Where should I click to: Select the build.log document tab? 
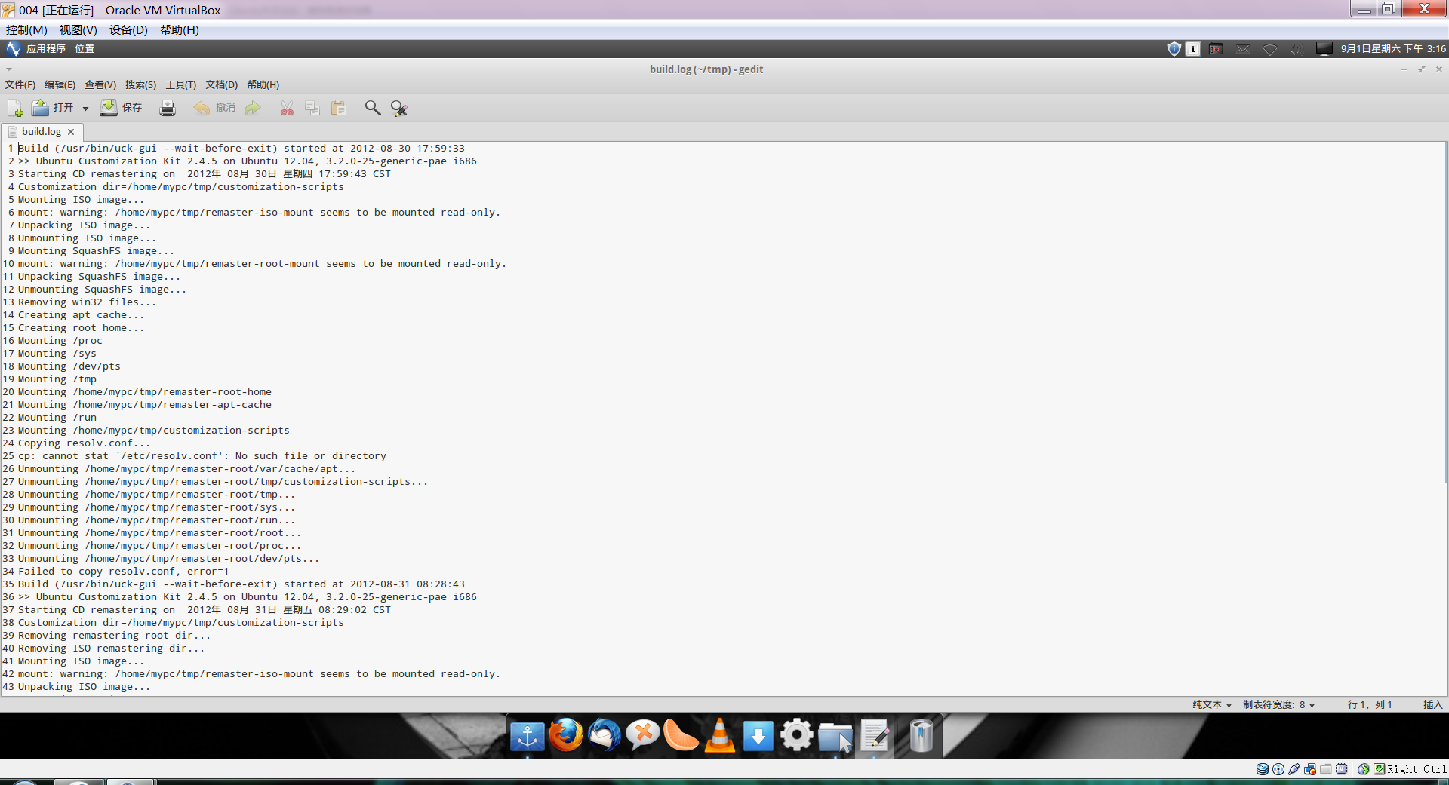(41, 132)
